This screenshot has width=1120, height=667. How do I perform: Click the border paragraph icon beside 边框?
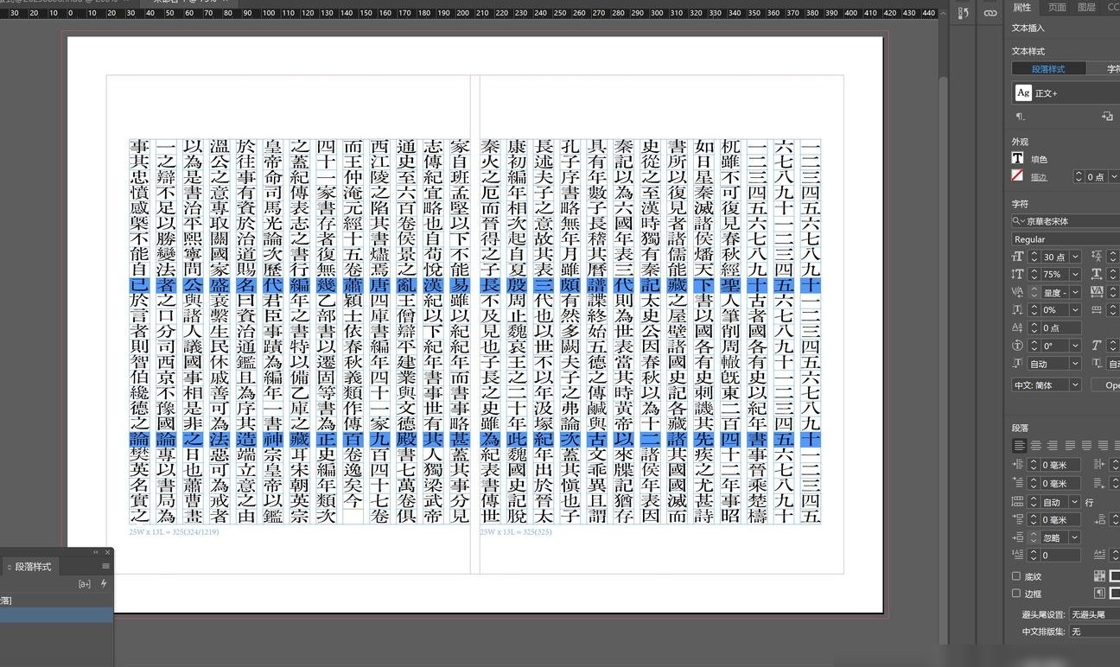pyautogui.click(x=1099, y=594)
